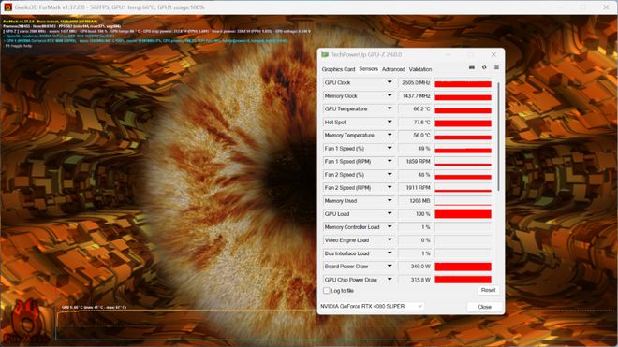Viewport: 618px width, 347px height.
Task: Open the Video Engine Load dropdown
Action: pyautogui.click(x=390, y=239)
